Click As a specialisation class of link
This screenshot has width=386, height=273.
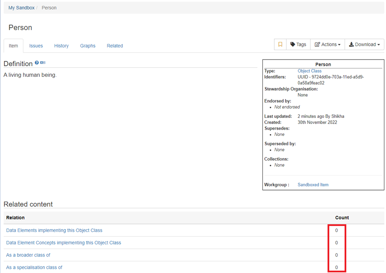coord(34,267)
